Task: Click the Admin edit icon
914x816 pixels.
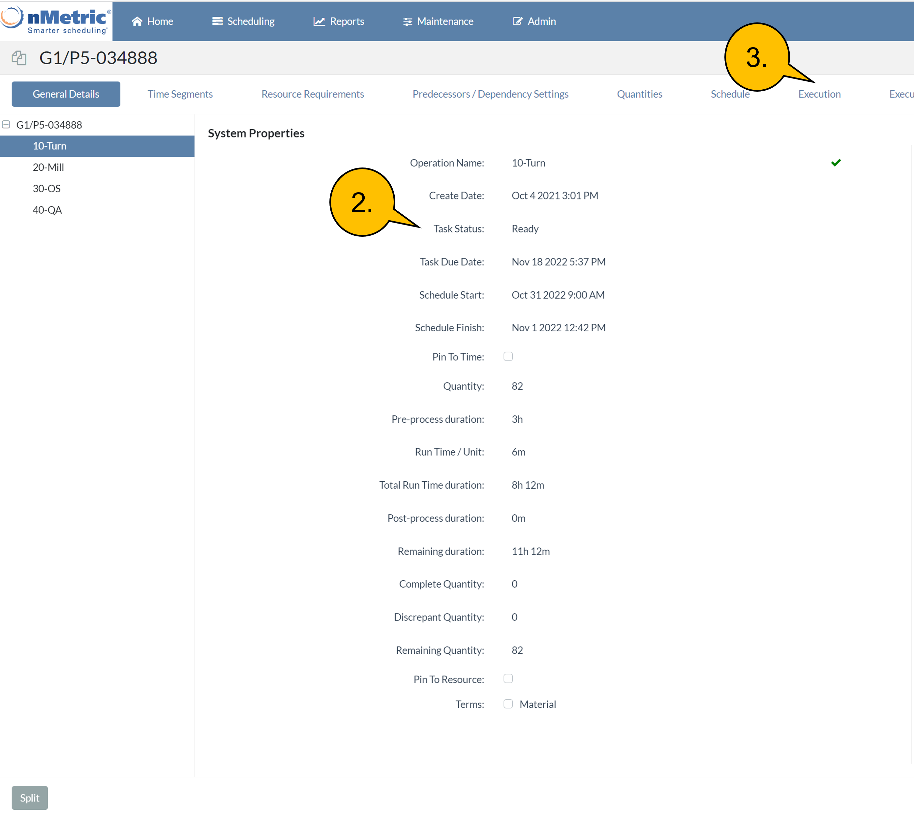Action: tap(518, 21)
